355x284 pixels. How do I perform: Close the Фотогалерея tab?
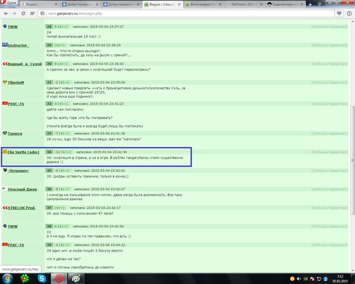tap(220, 4)
